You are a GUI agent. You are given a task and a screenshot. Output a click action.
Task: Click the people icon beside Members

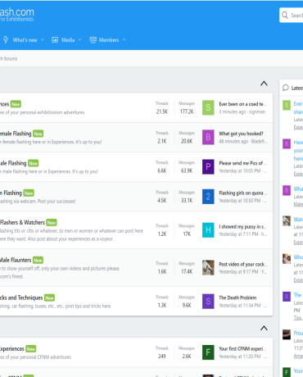(x=93, y=40)
